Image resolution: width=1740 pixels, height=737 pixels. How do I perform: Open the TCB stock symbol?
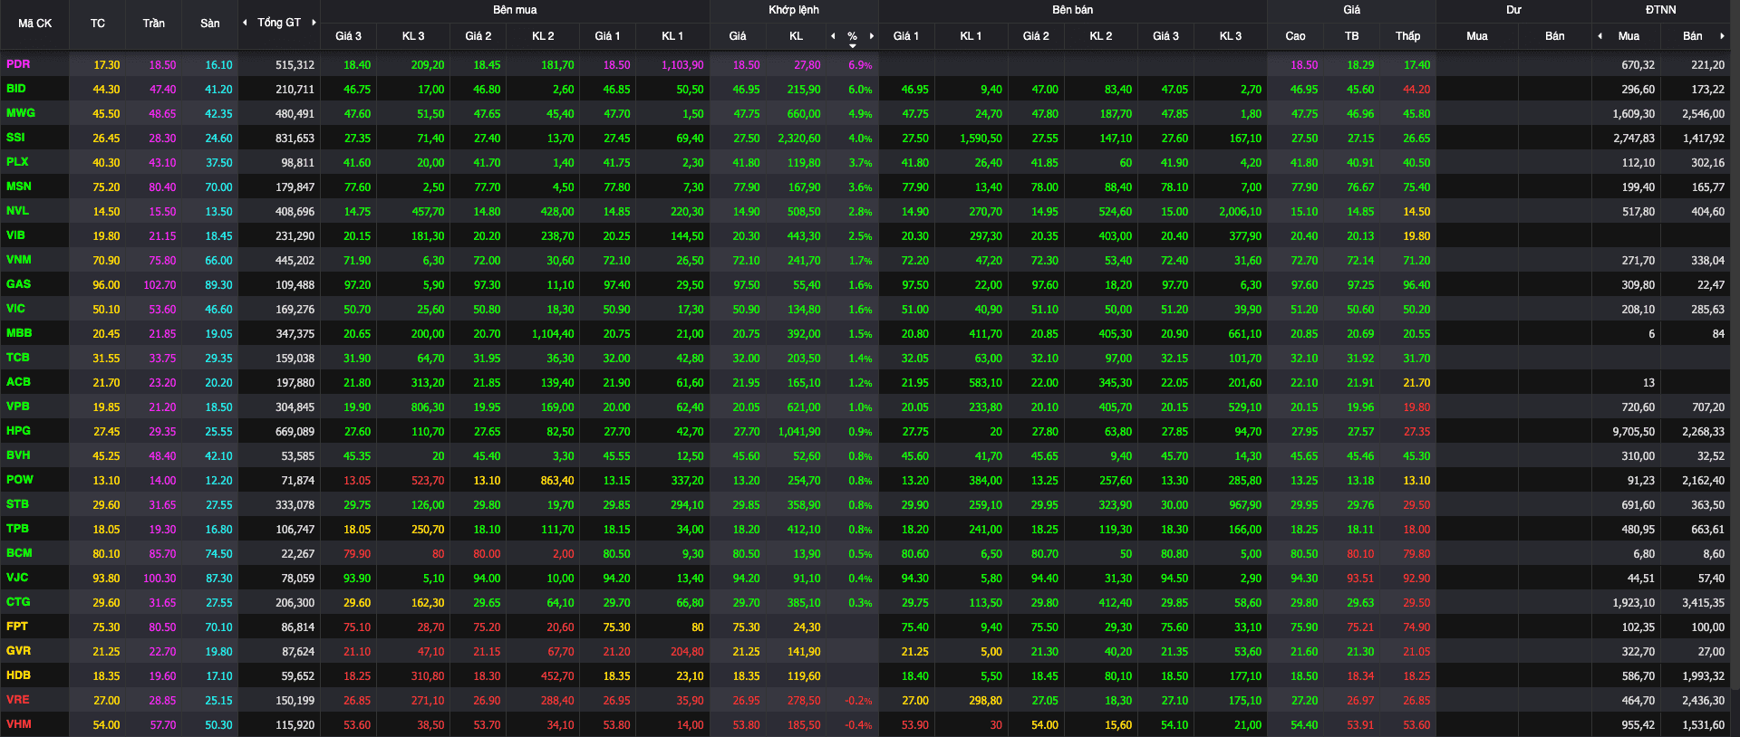(x=18, y=358)
